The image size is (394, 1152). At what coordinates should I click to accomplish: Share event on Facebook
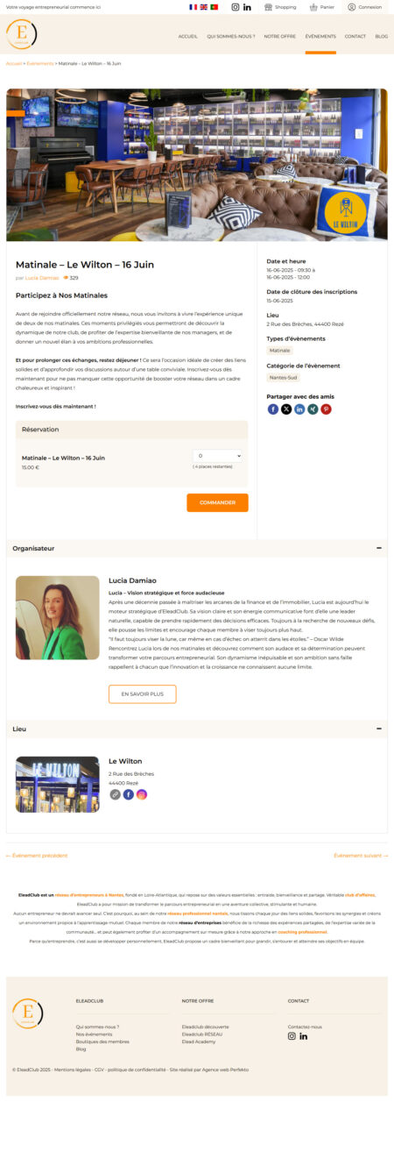273,409
